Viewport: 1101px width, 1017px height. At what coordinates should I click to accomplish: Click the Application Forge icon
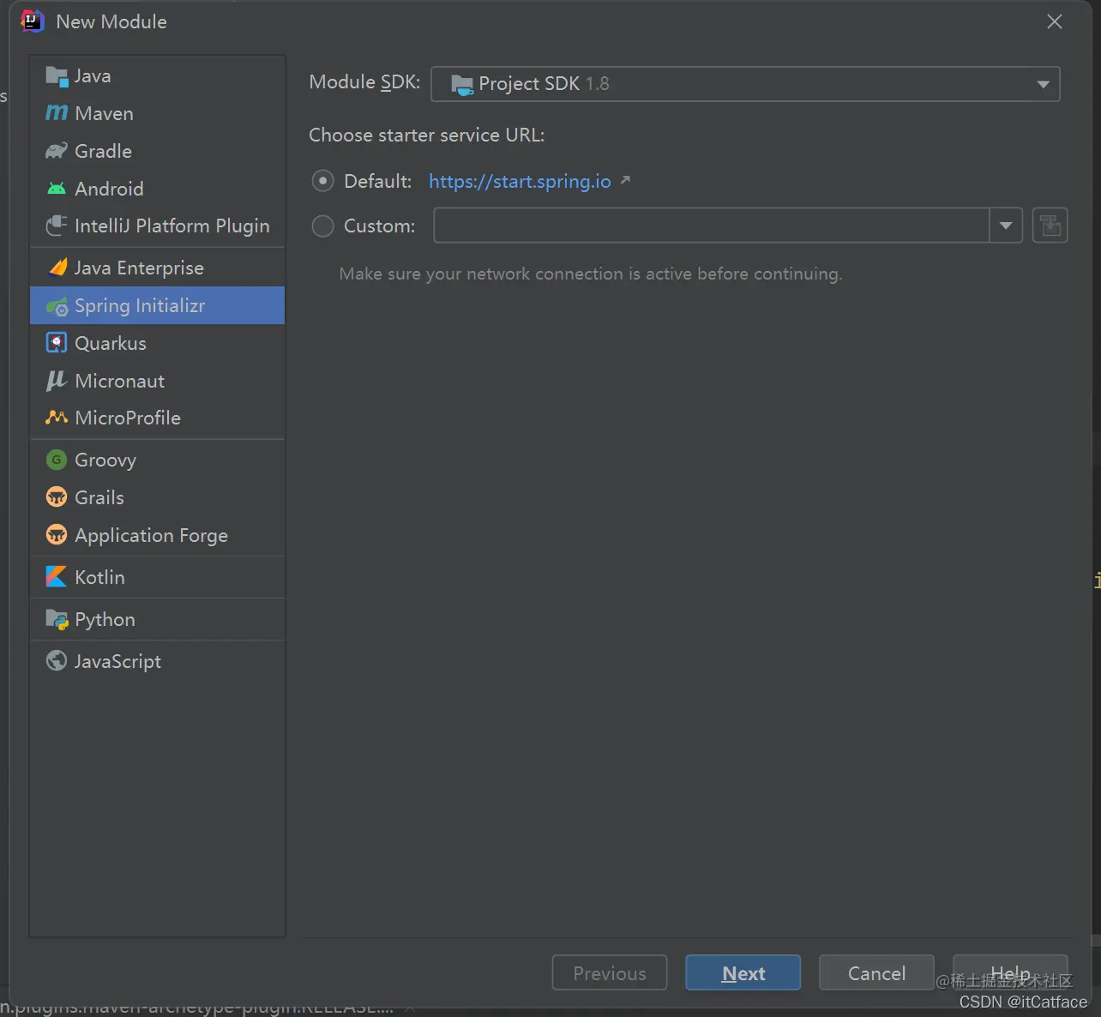(57, 535)
